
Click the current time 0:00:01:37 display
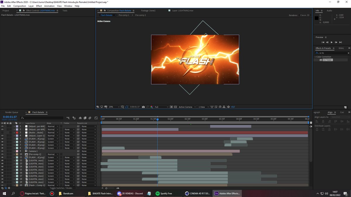point(10,117)
